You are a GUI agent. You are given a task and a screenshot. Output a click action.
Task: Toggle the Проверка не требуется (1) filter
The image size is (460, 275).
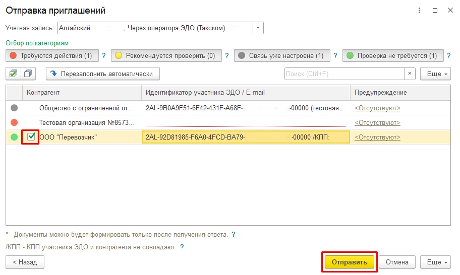coord(393,55)
